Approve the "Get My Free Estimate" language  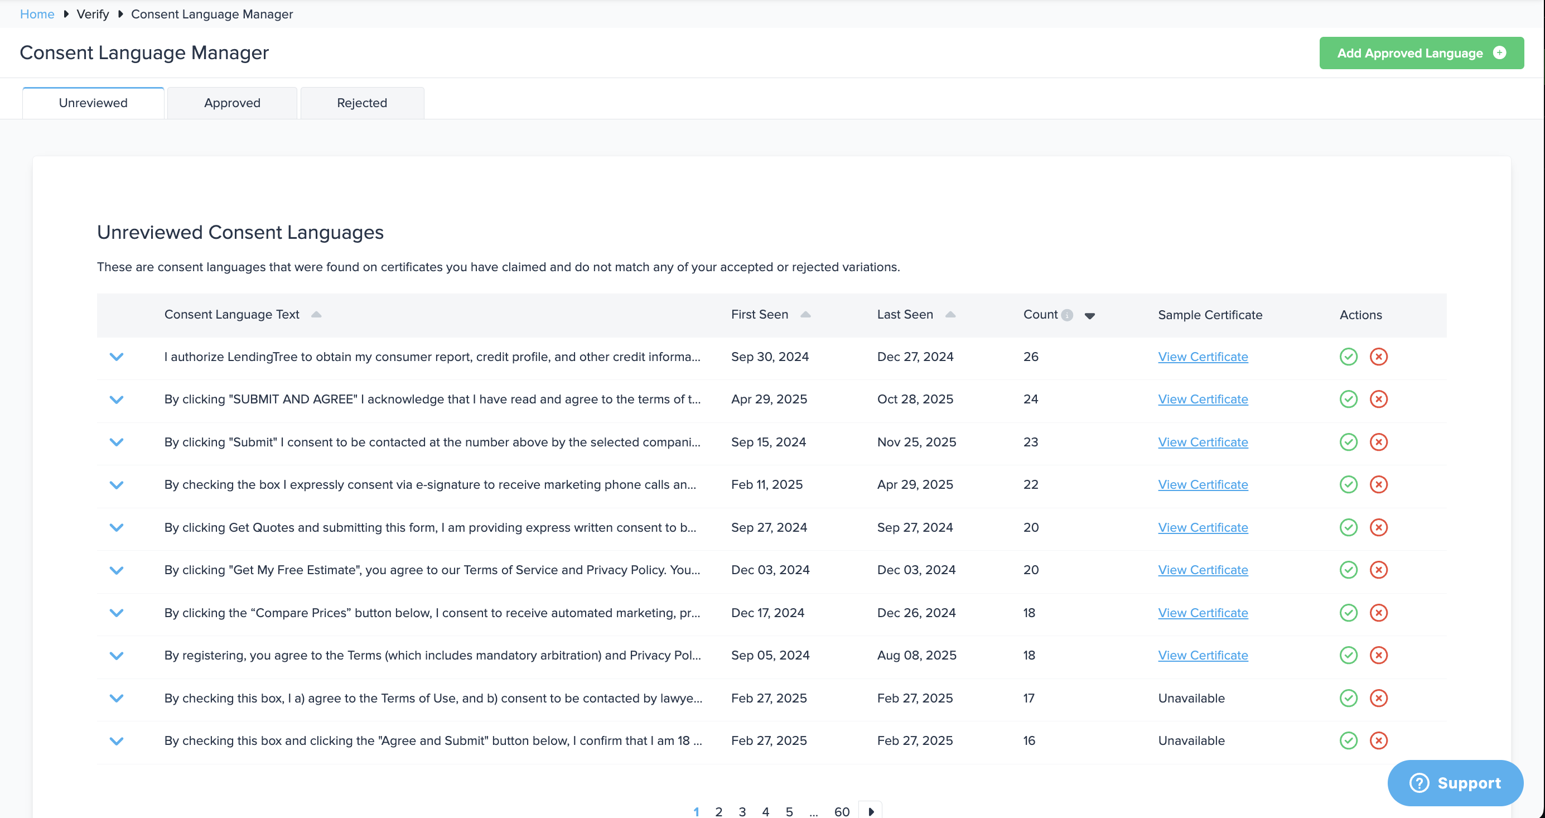point(1348,570)
